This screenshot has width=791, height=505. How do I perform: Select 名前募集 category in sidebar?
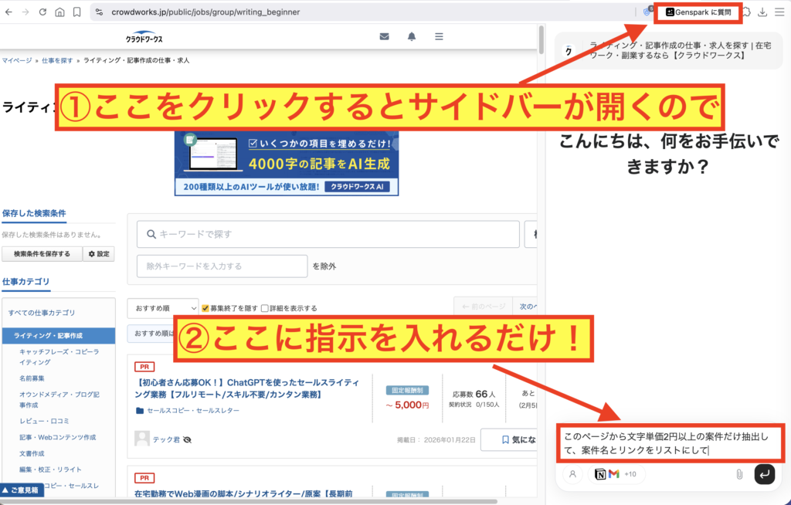(32, 378)
